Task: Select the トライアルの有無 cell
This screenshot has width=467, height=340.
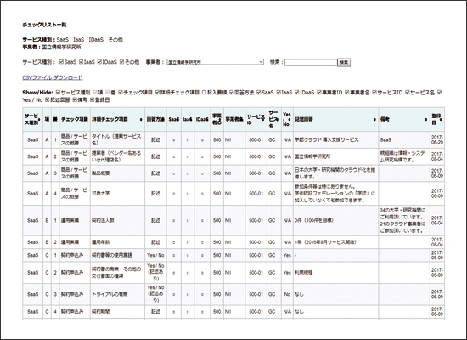Action: (117, 294)
